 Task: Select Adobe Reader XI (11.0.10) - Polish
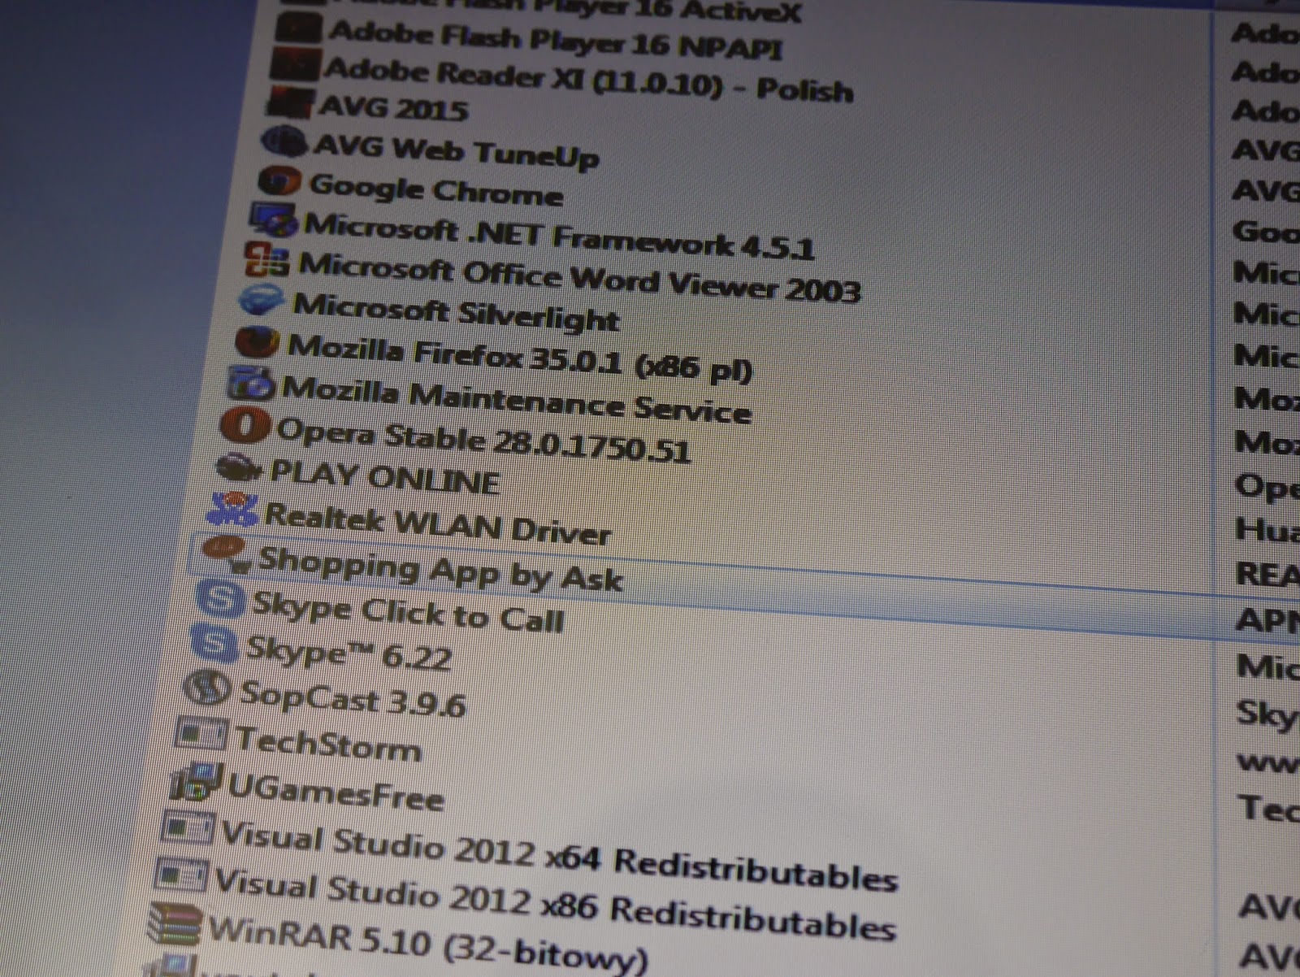point(587,80)
